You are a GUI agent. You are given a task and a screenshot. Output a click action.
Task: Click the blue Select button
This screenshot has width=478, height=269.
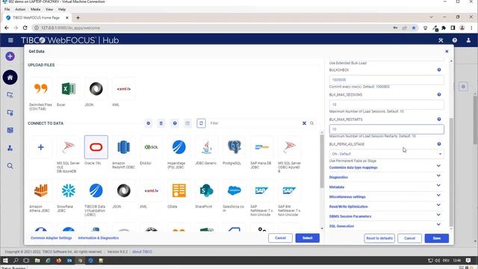(307, 238)
